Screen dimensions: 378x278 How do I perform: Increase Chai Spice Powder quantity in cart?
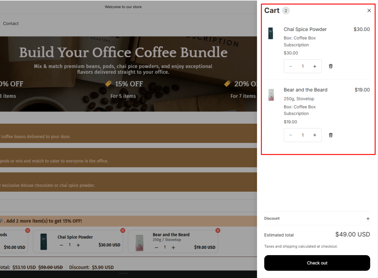pyautogui.click(x=315, y=66)
